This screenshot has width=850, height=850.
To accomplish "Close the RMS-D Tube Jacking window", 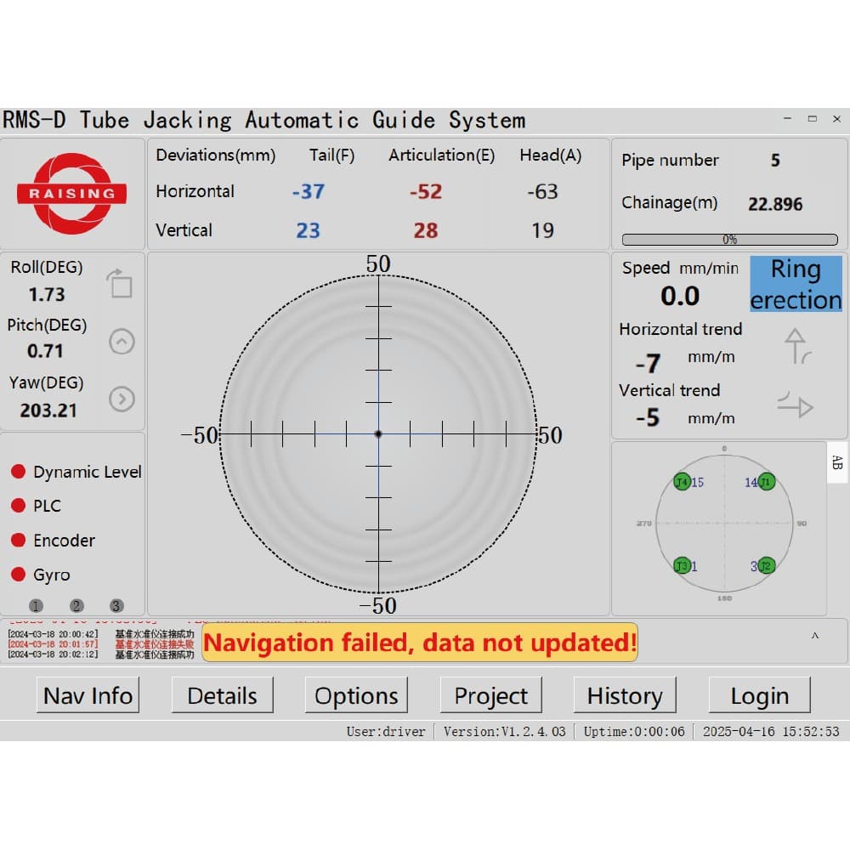I will click(x=836, y=118).
